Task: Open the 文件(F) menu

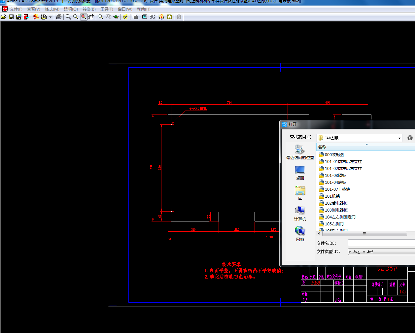Action: [x=16, y=9]
